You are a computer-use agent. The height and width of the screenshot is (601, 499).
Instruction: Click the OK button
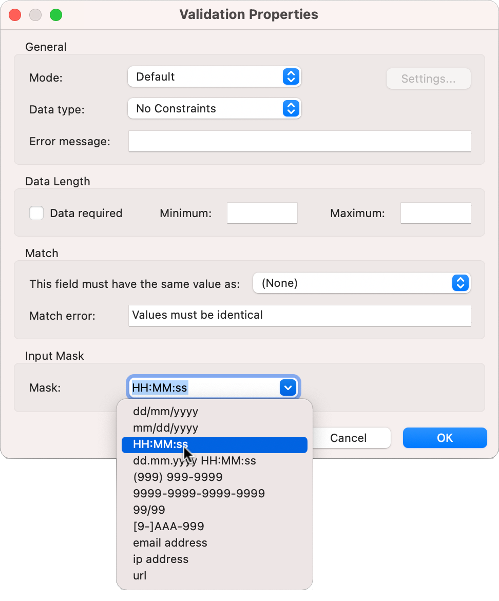[445, 438]
